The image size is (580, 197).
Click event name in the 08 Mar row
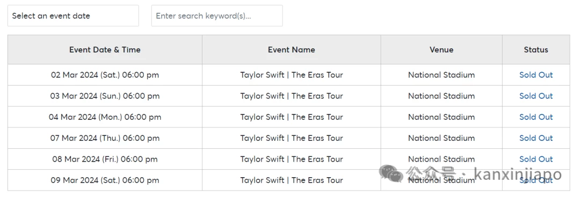[292, 159]
